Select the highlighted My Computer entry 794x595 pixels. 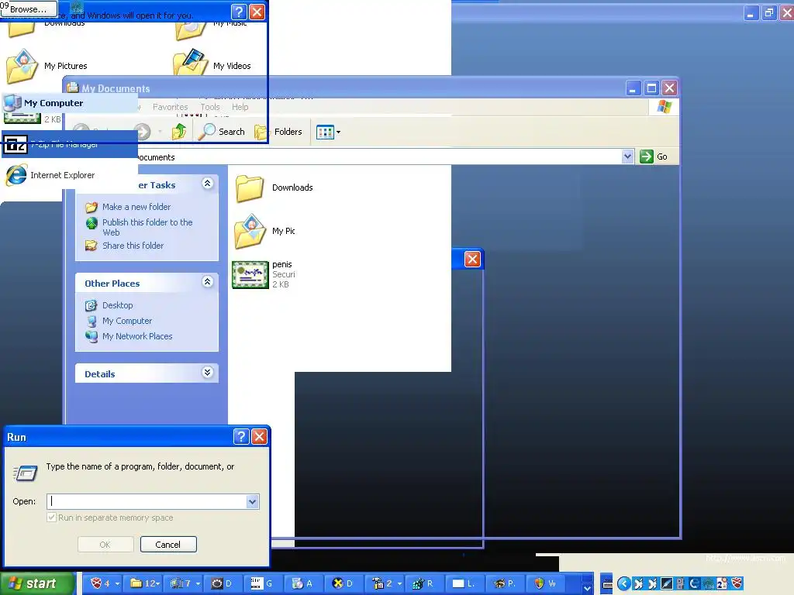pos(69,103)
